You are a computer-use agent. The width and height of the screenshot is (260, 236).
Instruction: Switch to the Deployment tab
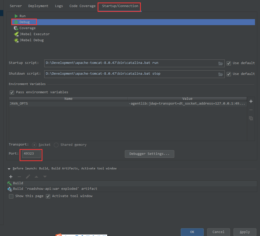tap(38, 6)
